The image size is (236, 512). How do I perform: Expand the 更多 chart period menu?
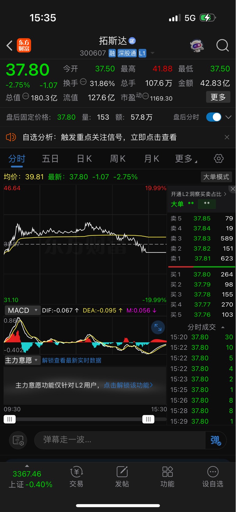click(186, 159)
